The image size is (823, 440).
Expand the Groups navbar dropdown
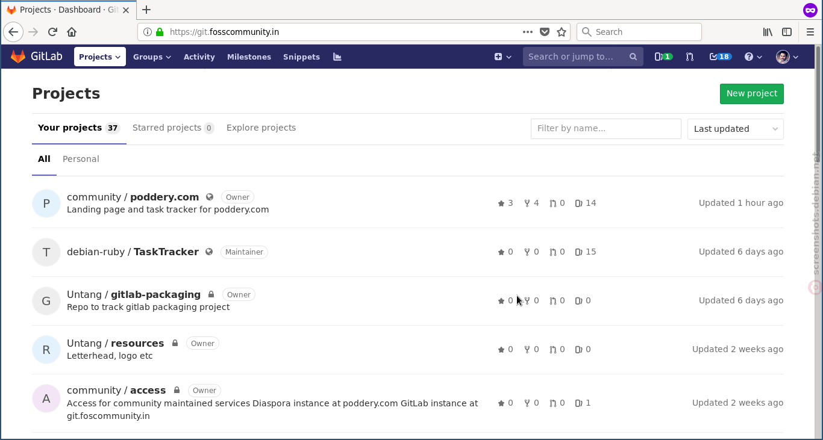(x=152, y=57)
